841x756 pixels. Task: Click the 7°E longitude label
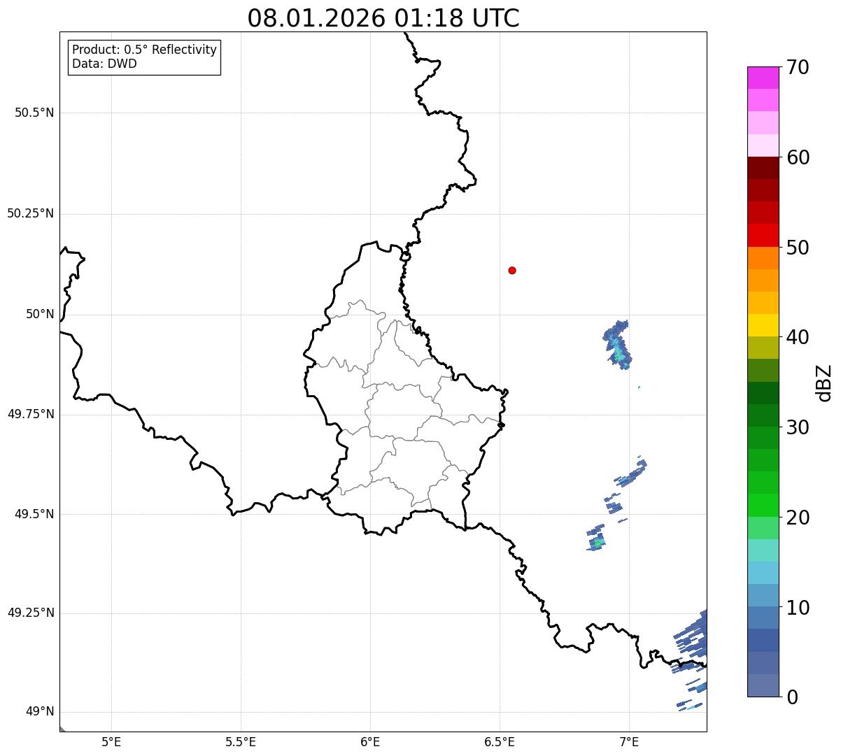pyautogui.click(x=629, y=741)
